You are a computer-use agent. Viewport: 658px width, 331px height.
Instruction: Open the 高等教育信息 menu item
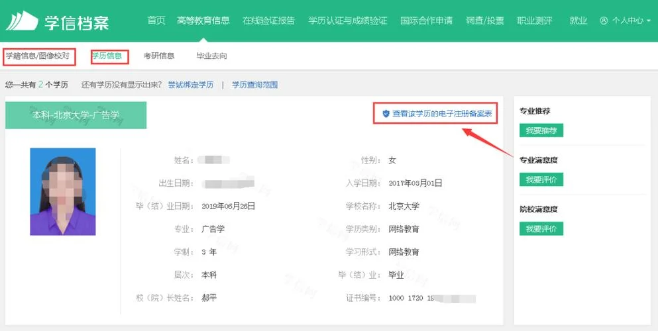tap(203, 21)
